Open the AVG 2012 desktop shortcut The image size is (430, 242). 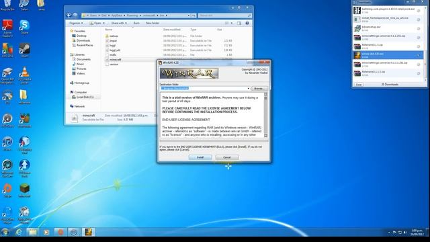pyautogui.click(x=7, y=50)
